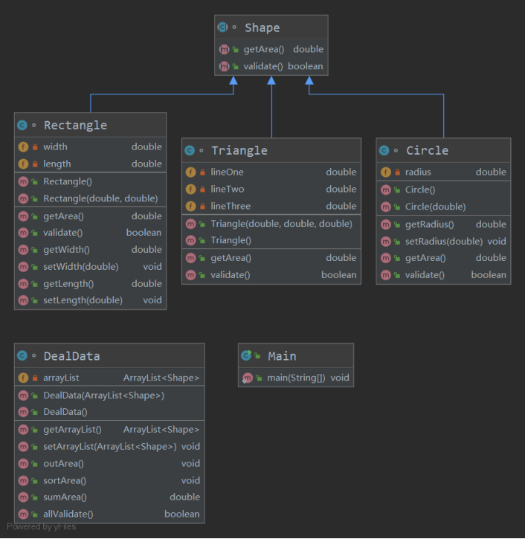Click the green public icon beside outArea()
The image size is (525, 539).
tap(34, 464)
